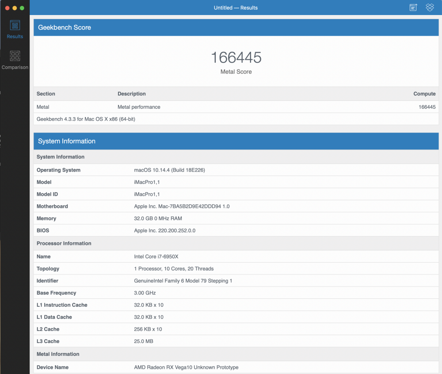442x374 pixels.
Task: Click the 'Compute' column header
Action: tap(424, 94)
